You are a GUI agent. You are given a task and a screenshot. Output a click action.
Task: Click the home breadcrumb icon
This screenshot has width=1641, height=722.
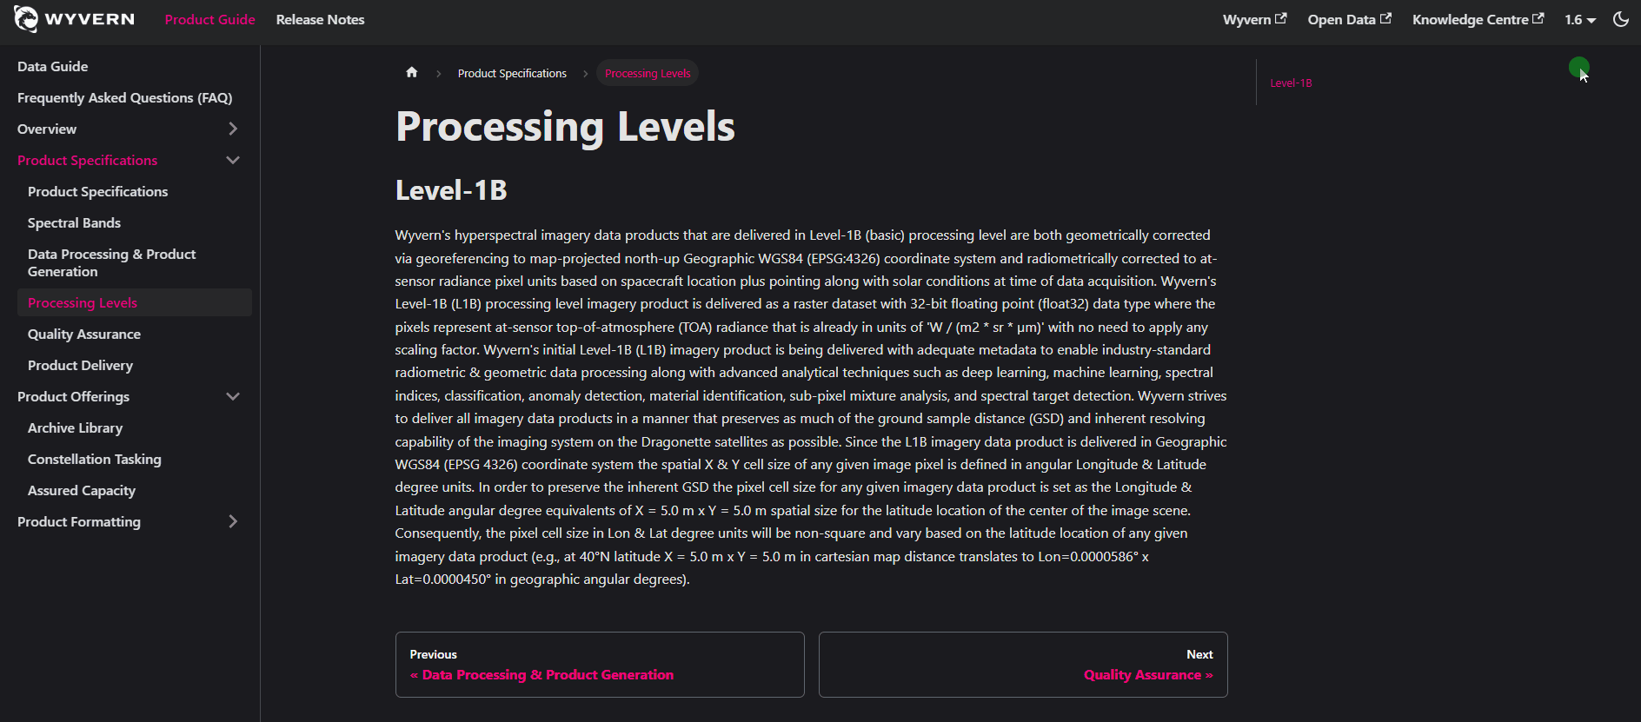(412, 73)
